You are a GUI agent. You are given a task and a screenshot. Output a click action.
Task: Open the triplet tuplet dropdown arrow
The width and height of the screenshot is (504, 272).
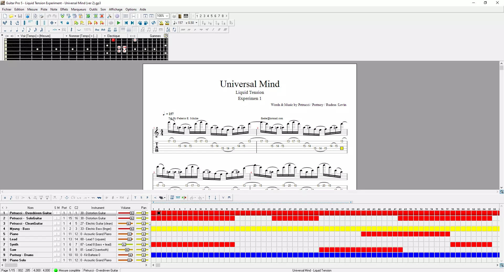click(x=59, y=30)
